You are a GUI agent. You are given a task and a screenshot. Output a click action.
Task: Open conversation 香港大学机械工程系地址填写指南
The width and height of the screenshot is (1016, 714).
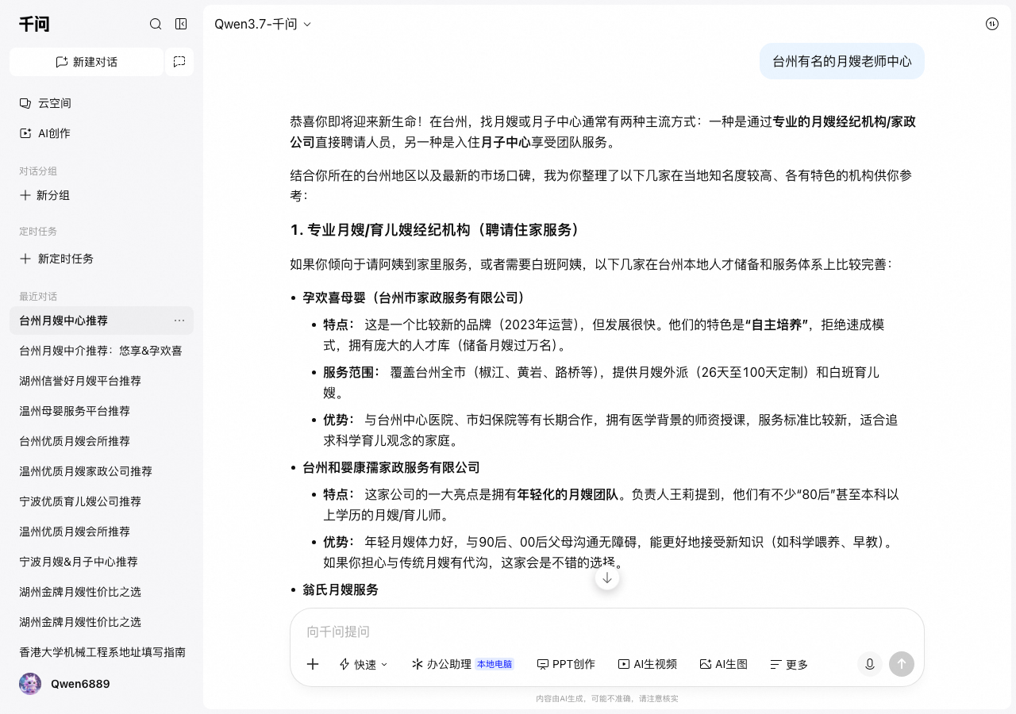coord(102,652)
